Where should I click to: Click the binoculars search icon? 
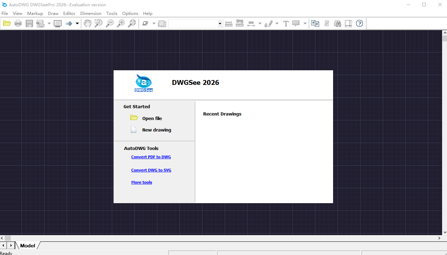pos(337,24)
